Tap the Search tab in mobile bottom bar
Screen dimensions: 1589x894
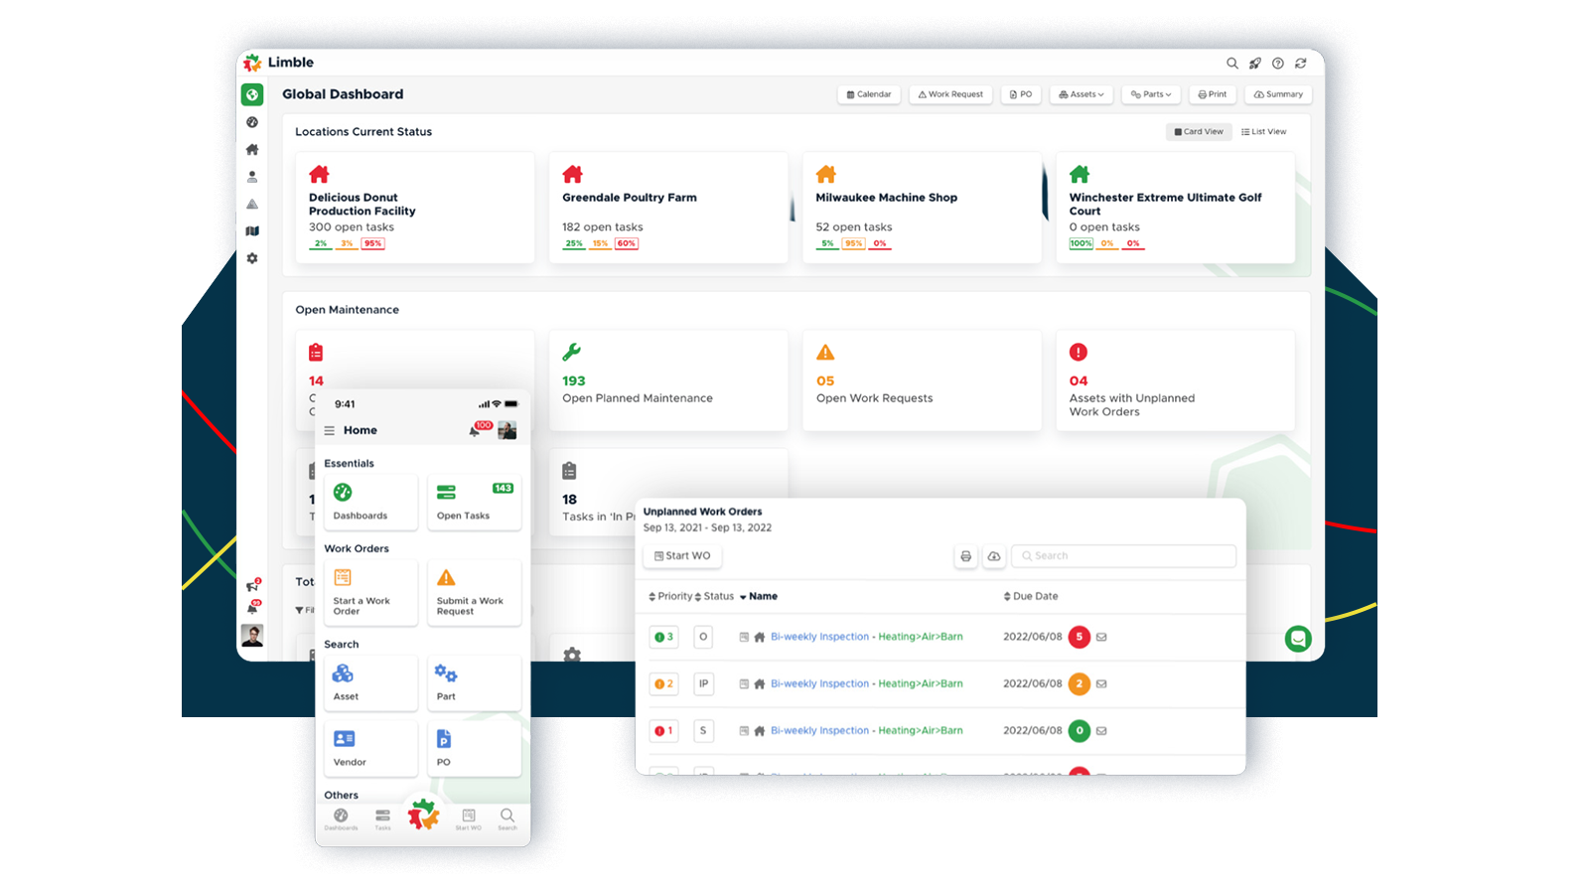point(507,819)
